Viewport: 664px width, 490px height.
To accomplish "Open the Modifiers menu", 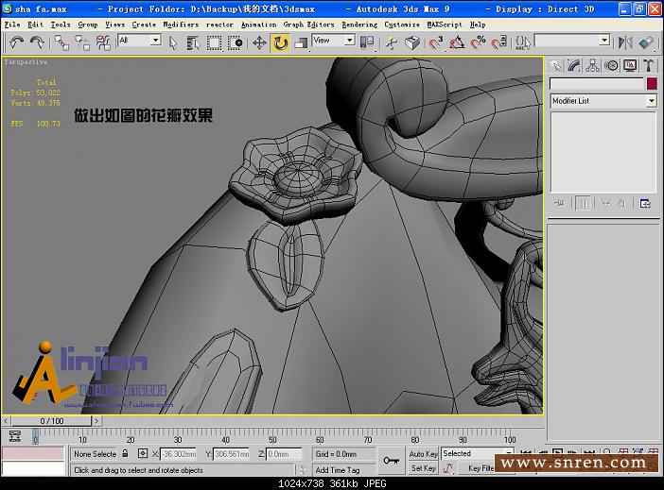I will (x=181, y=25).
